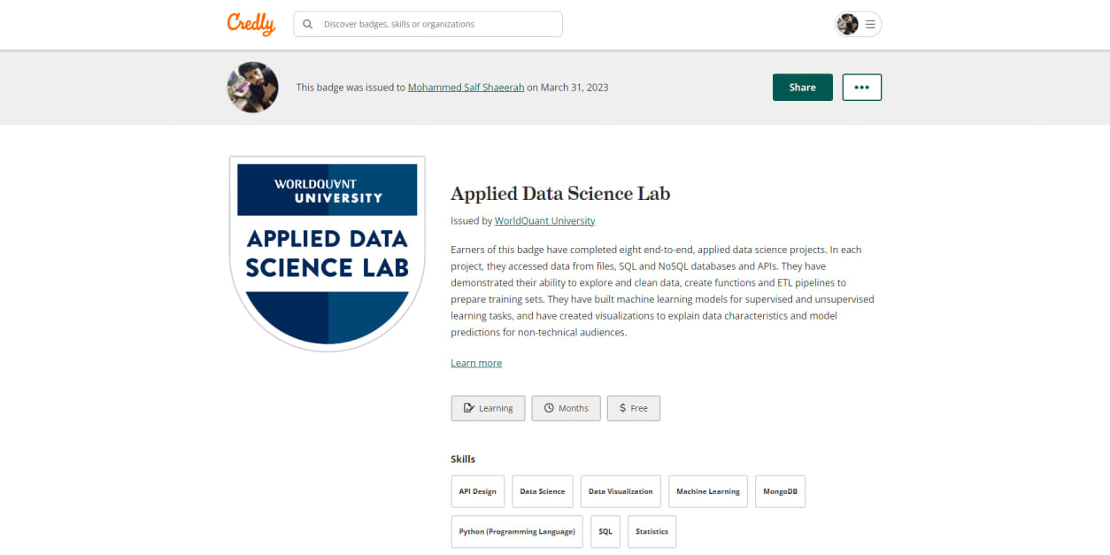Viewport: 1110px width, 555px height.
Task: Open the WorldQuant University issuer link
Action: [x=544, y=220]
